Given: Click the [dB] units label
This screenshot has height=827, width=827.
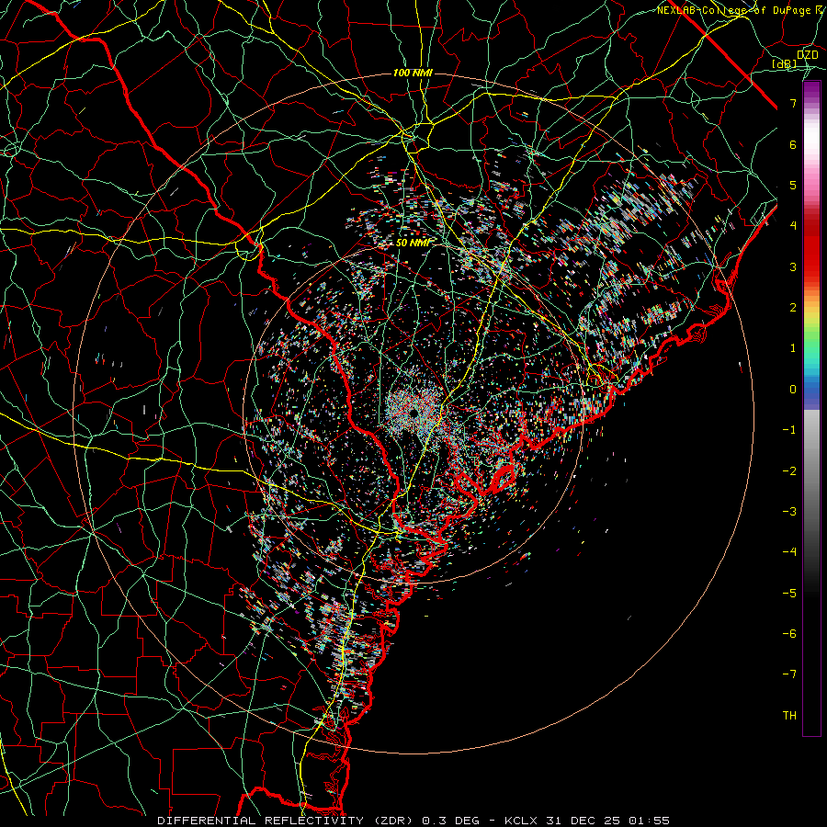Looking at the screenshot, I should (785, 64).
